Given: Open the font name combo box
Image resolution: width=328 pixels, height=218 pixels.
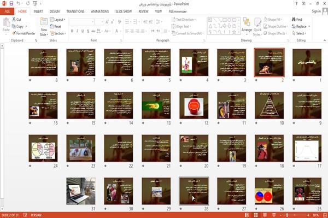Looking at the screenshot, I should pos(82,21).
